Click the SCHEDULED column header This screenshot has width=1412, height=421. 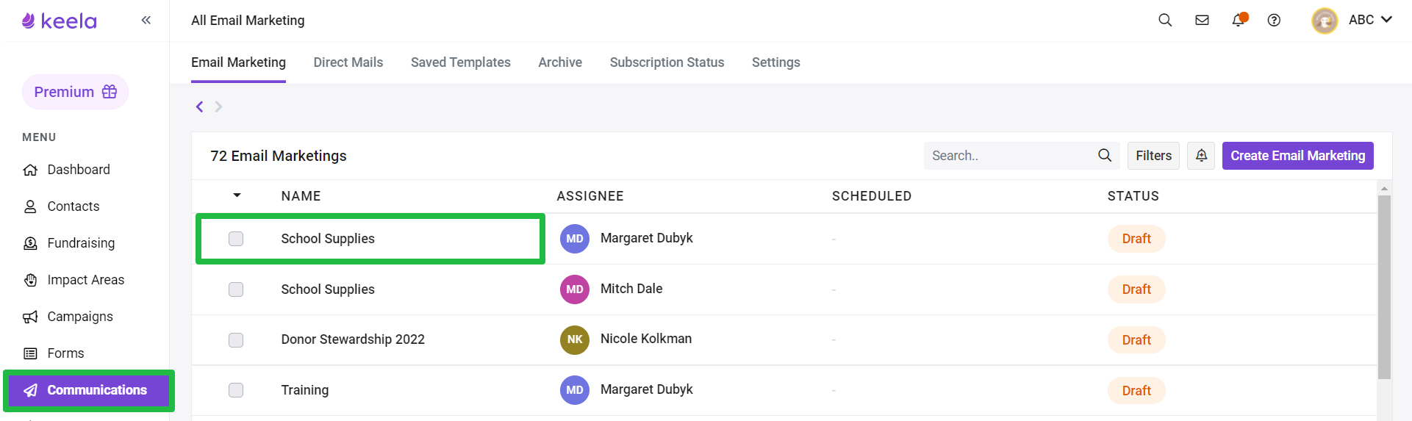point(872,196)
